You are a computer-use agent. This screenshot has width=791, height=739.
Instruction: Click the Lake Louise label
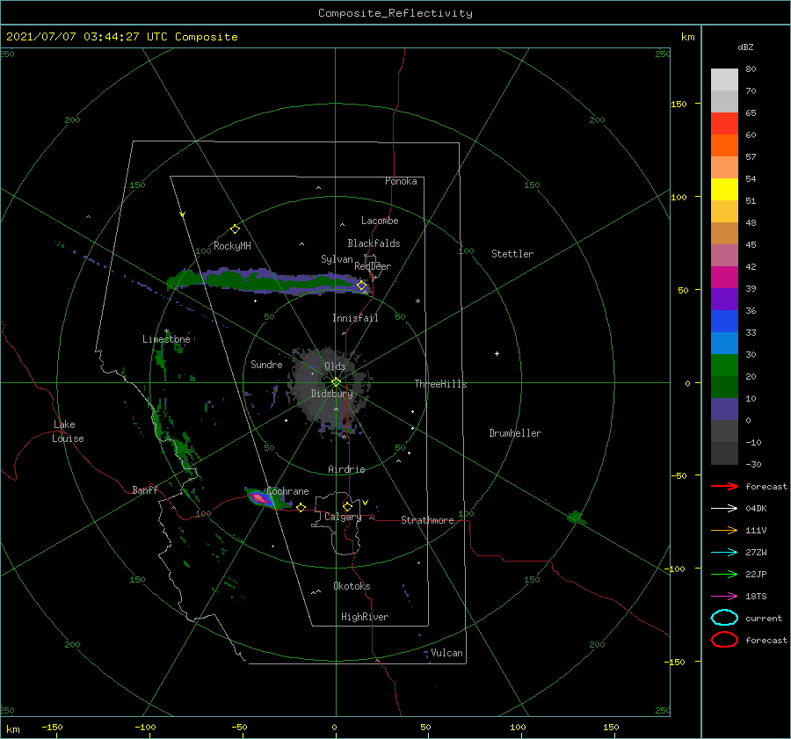68,431
